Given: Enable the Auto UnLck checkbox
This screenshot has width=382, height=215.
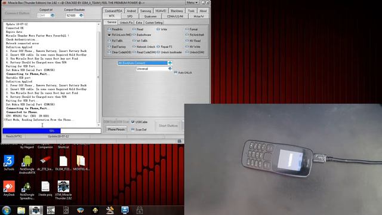Looking at the screenshot, I should (x=175, y=73).
